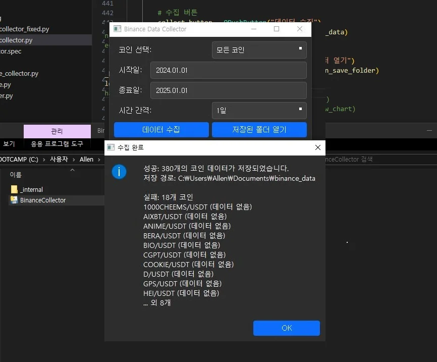Expand the chevron after Allen in the address bar
The height and width of the screenshot is (362, 437).
pos(99,160)
